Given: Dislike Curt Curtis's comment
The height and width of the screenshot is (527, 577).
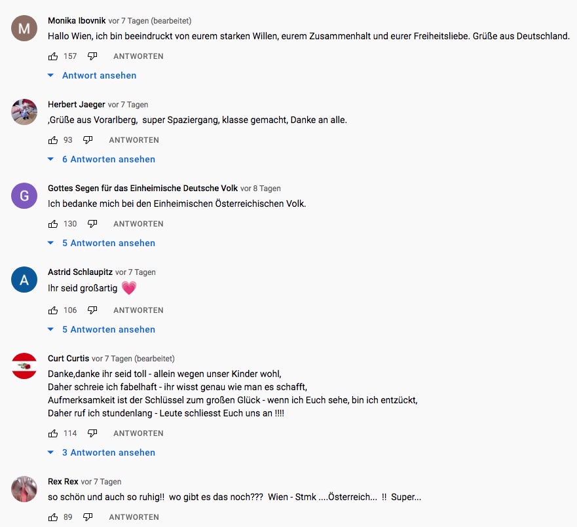Looking at the screenshot, I should tap(92, 433).
